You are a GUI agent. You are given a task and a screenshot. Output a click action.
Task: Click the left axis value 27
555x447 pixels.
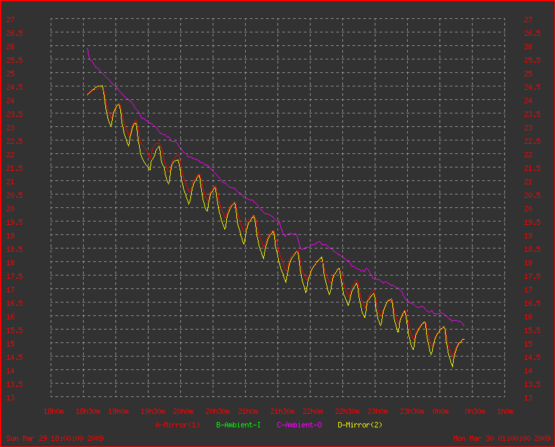tap(10, 20)
